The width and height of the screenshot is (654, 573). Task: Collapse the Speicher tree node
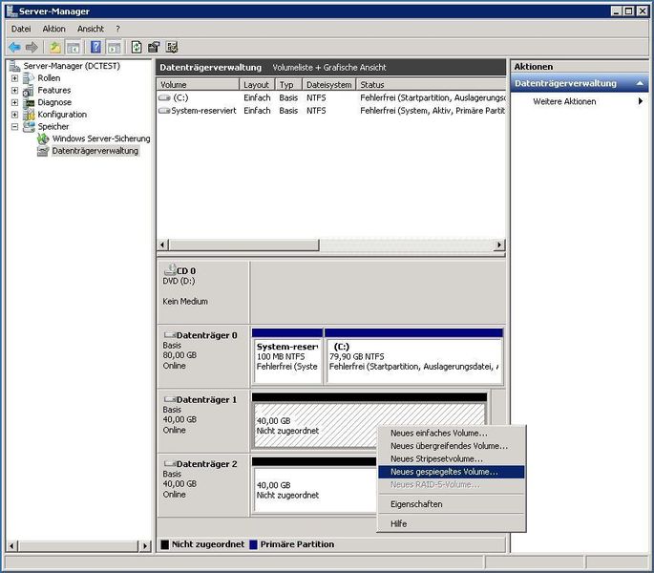(14, 126)
